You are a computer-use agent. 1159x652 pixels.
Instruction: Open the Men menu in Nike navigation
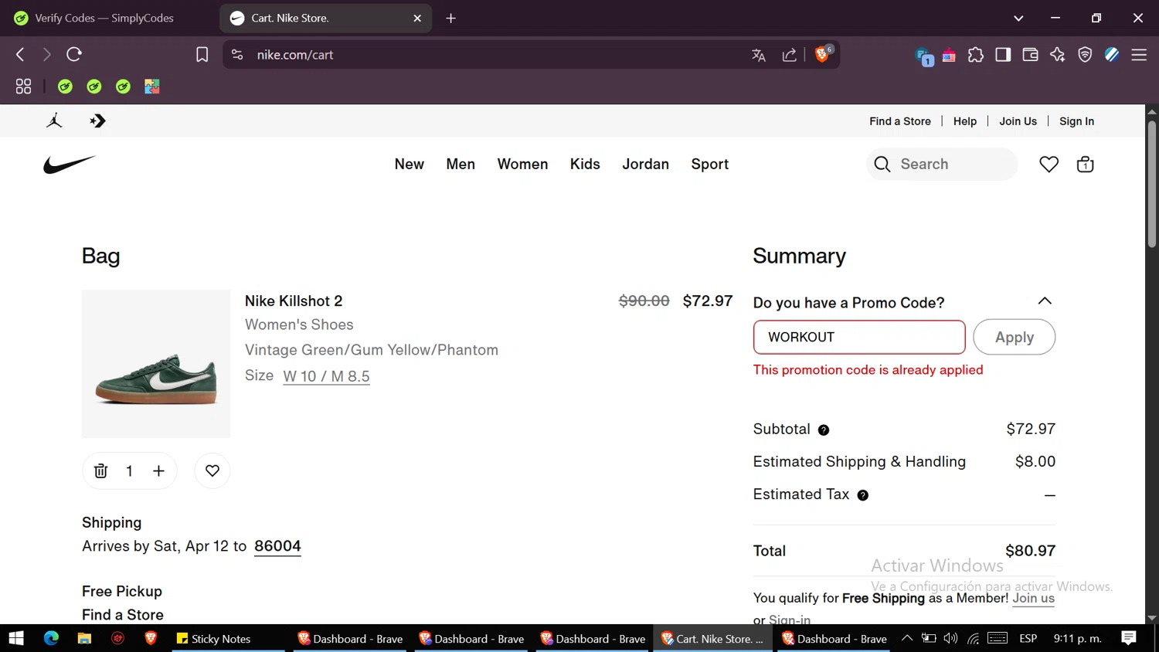pyautogui.click(x=461, y=165)
